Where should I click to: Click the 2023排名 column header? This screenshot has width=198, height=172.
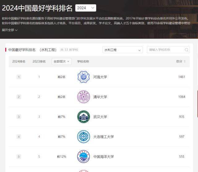click(x=39, y=61)
